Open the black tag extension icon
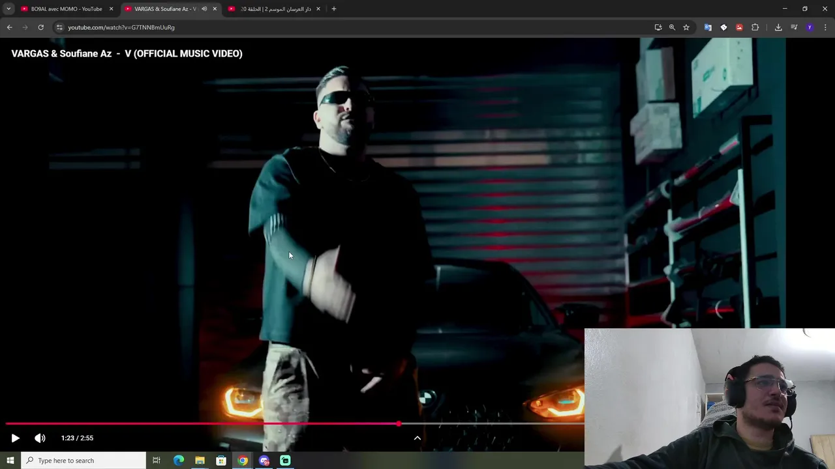Image resolution: width=835 pixels, height=469 pixels. pyautogui.click(x=723, y=27)
